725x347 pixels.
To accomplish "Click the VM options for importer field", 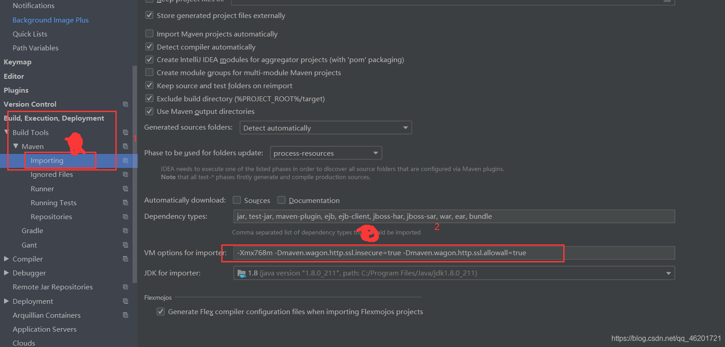I will pyautogui.click(x=454, y=253).
